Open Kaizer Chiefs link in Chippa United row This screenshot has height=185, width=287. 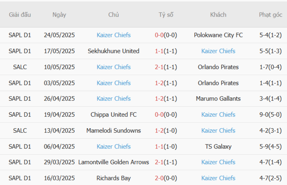(x=218, y=115)
